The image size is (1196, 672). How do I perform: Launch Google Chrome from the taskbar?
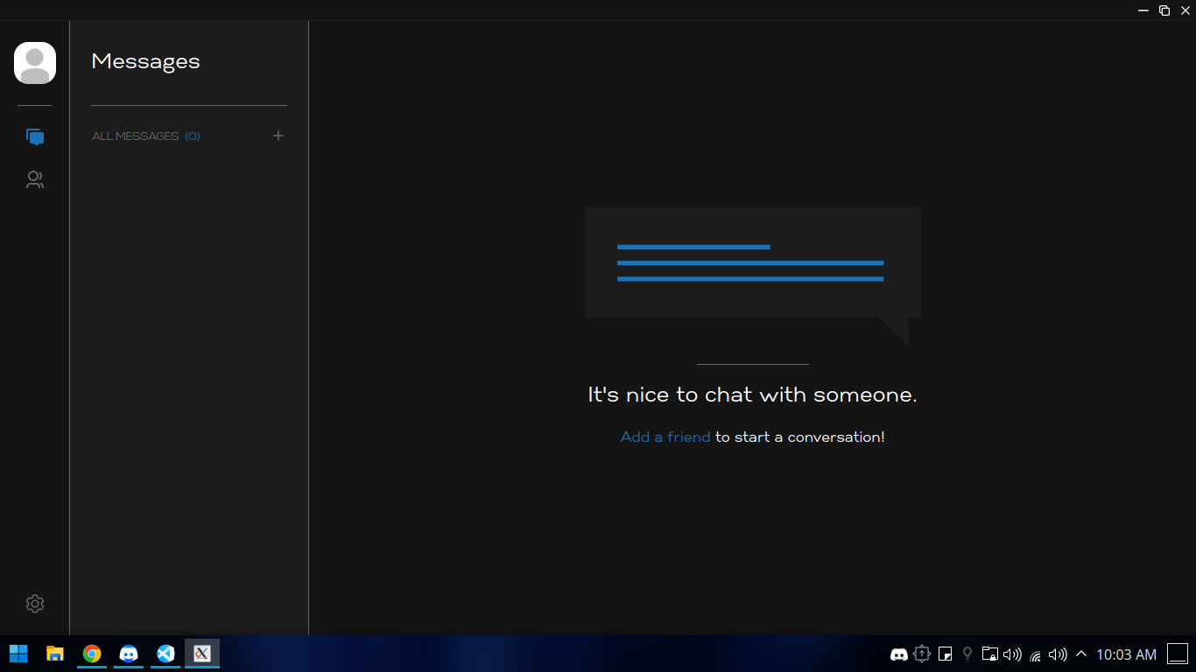(x=92, y=654)
